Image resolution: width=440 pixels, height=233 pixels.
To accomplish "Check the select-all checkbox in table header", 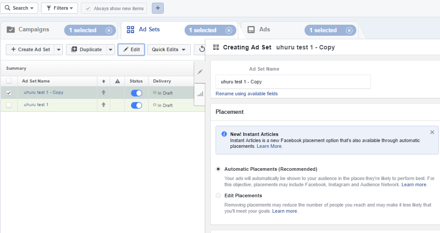I will [x=9, y=81].
